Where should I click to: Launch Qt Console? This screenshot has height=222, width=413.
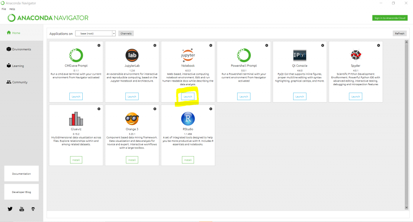(x=300, y=96)
